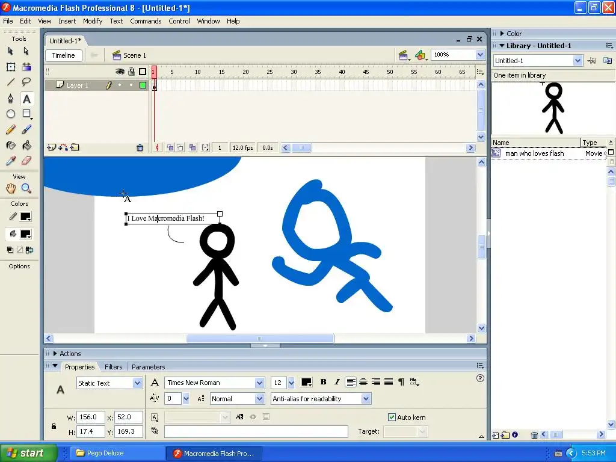The image size is (616, 462).
Task: Select the Pen tool
Action: [x=11, y=98]
